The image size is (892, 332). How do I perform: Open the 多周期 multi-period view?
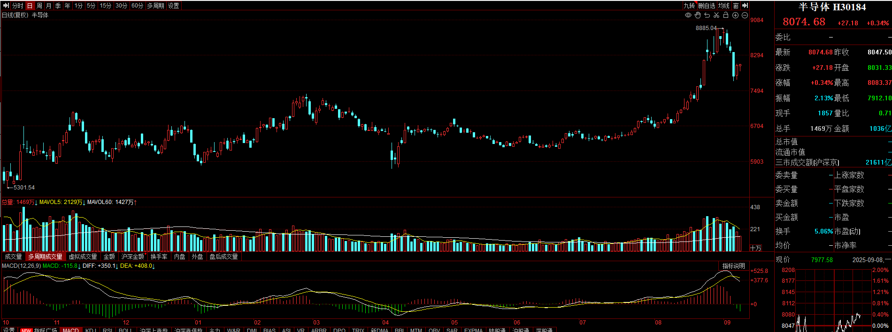point(156,6)
